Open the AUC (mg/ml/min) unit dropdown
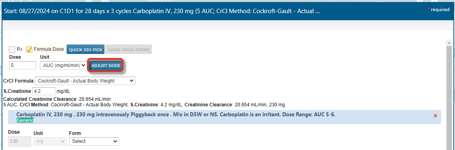The height and width of the screenshot is (150, 455). (63, 65)
